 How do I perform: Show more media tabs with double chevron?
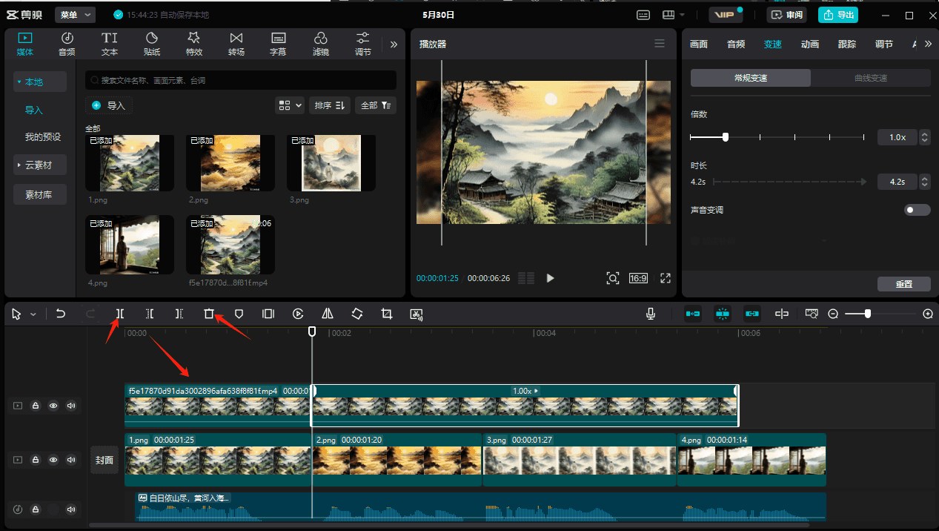pyautogui.click(x=394, y=44)
